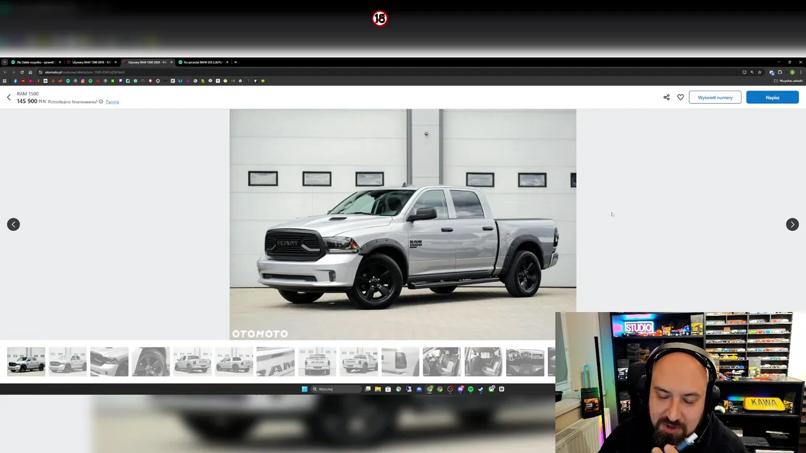Open the Facebook bookmark in the bookmarks bar
Screen dimensions: 806x453
coord(15,81)
